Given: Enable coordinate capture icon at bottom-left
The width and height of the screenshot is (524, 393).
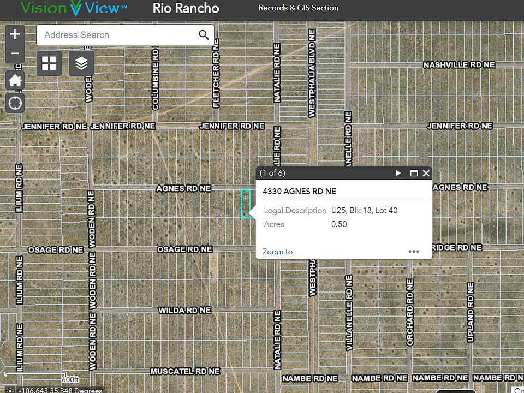Looking at the screenshot, I should point(10,390).
